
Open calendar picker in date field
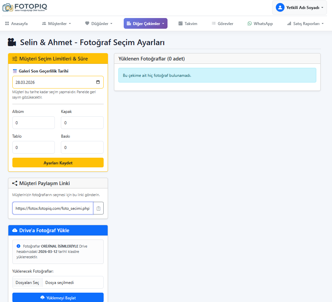(98, 82)
